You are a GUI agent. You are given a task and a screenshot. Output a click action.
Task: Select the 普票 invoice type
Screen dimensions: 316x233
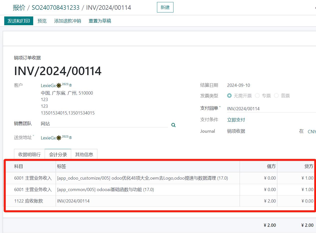pos(276,96)
